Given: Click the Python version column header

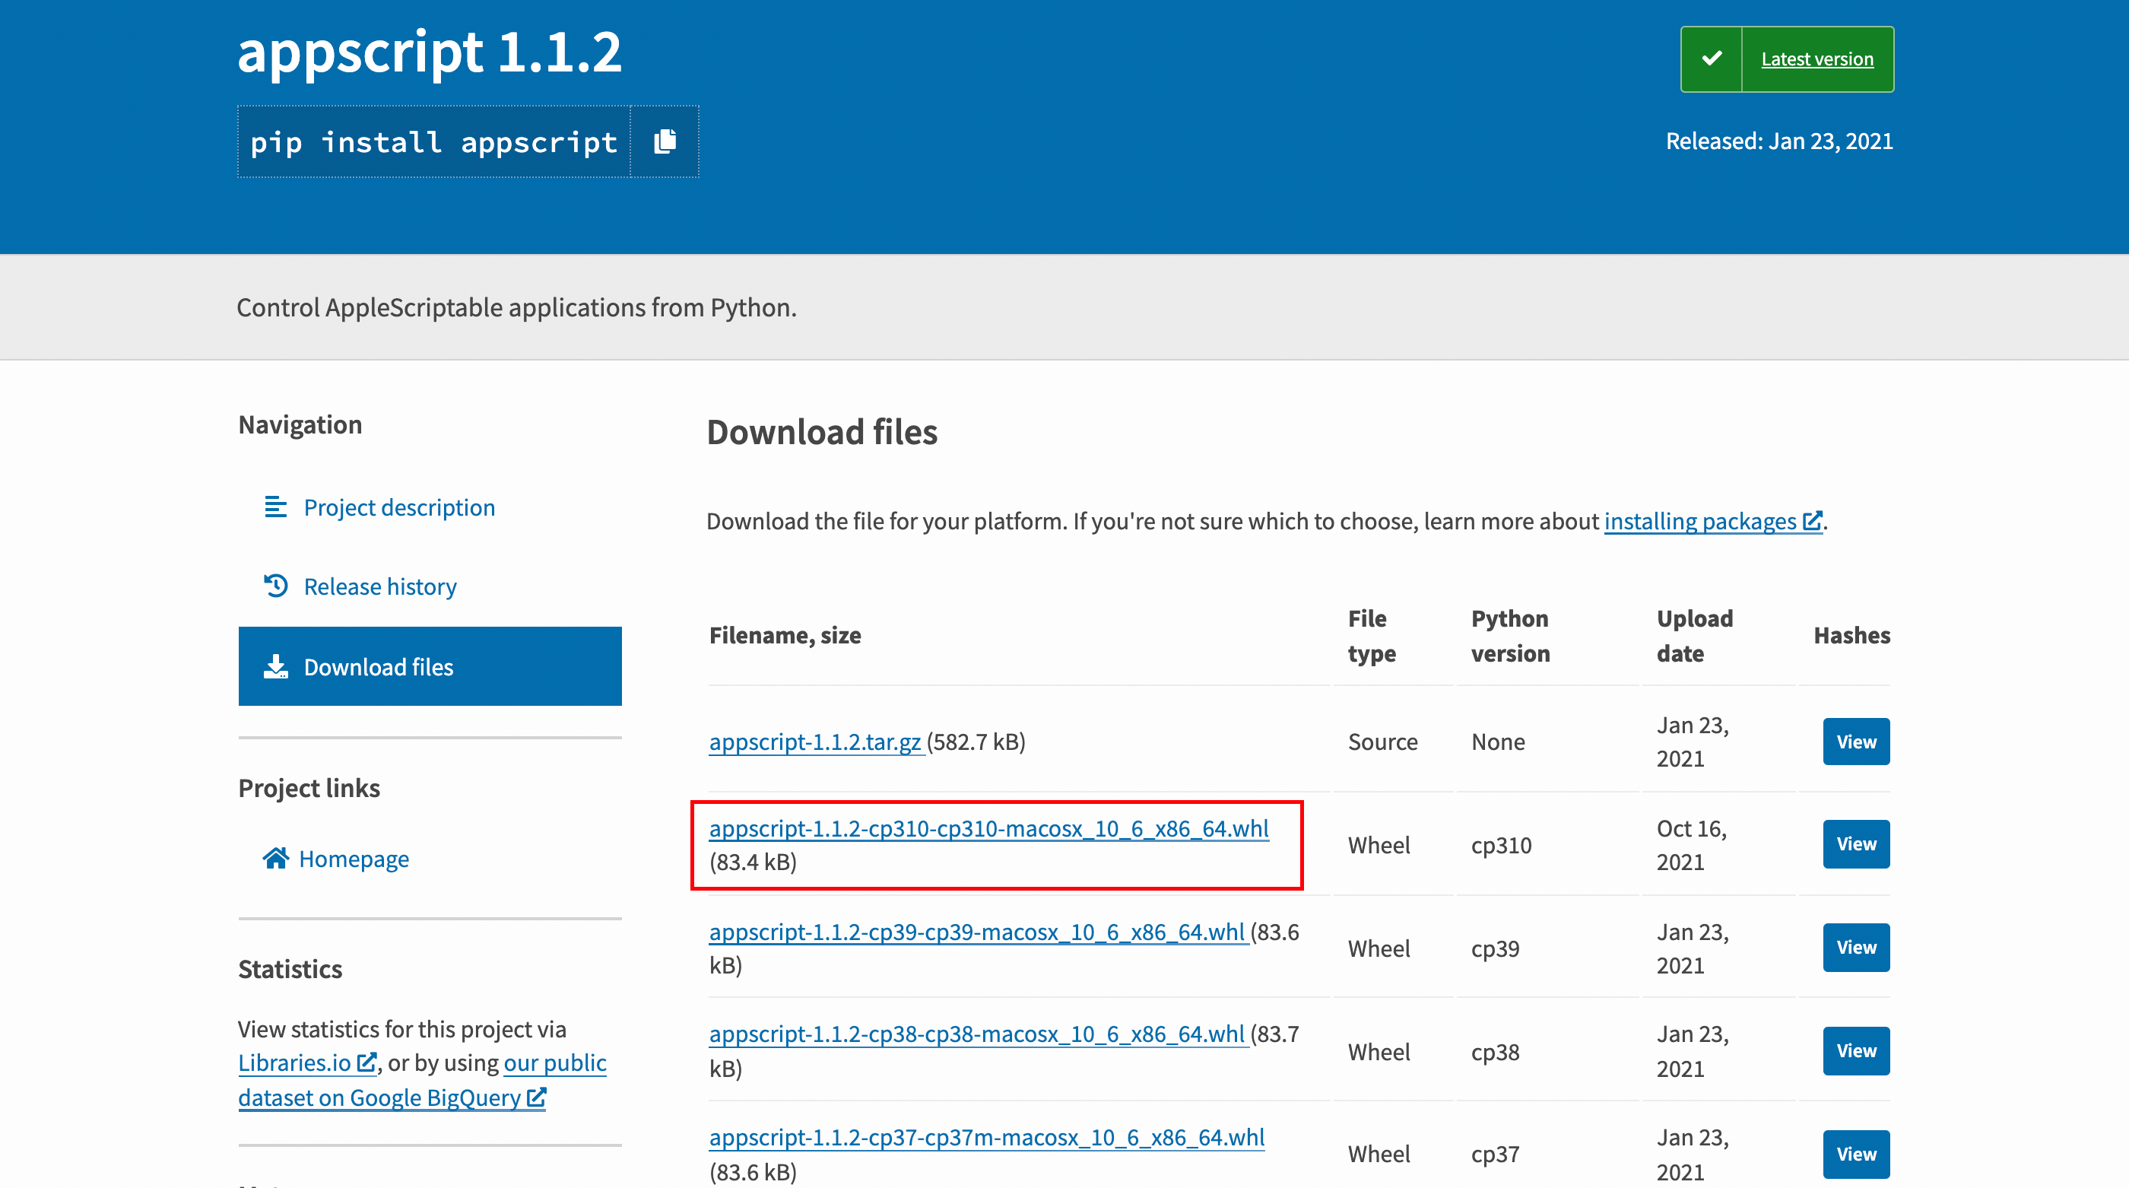Looking at the screenshot, I should click(x=1510, y=635).
